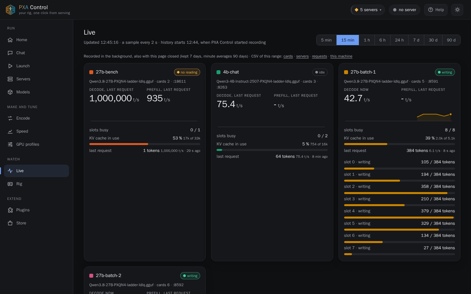471x294 pixels.
Task: Open the Servers sidebar item
Action: pyautogui.click(x=36, y=79)
